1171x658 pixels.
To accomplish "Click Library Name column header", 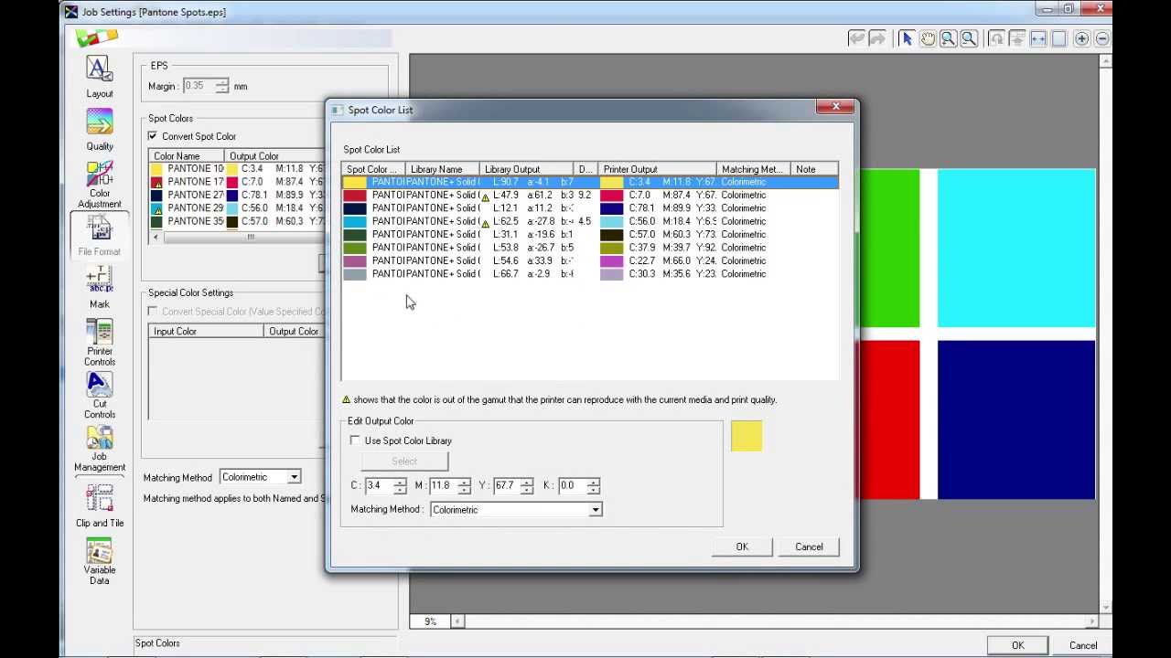I will [x=442, y=169].
